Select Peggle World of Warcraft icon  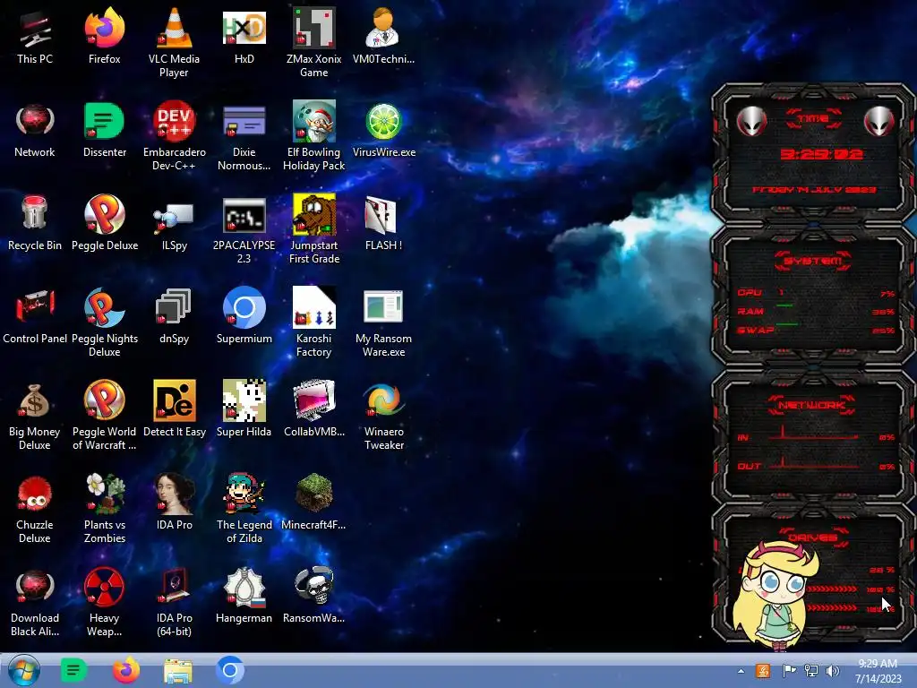click(104, 400)
